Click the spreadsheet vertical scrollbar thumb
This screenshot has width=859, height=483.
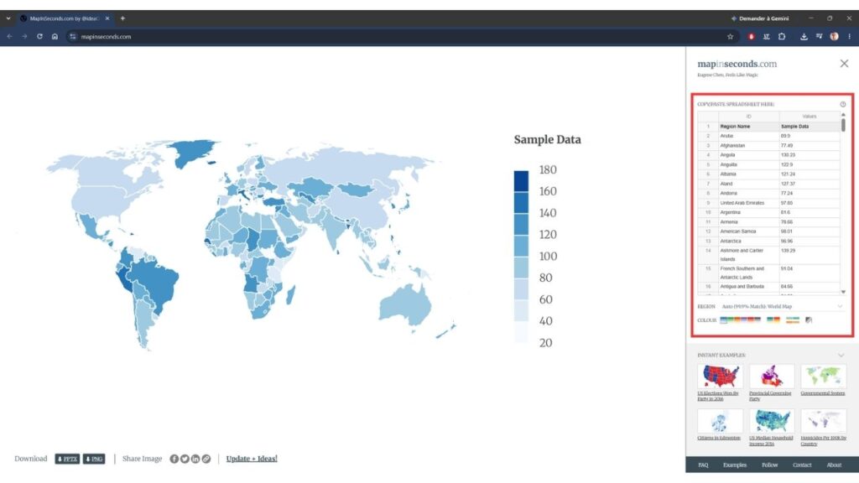(843, 124)
